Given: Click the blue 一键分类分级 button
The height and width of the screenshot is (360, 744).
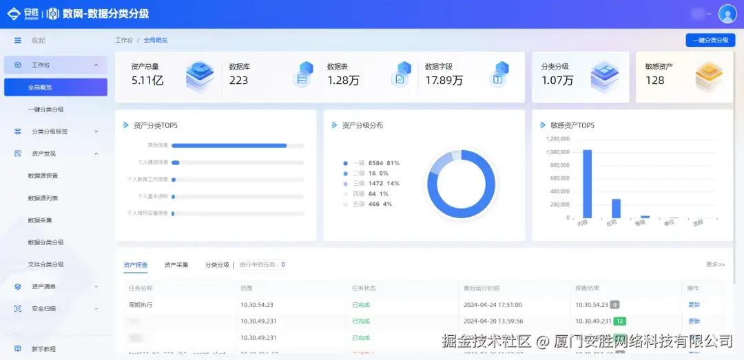Looking at the screenshot, I should point(710,41).
